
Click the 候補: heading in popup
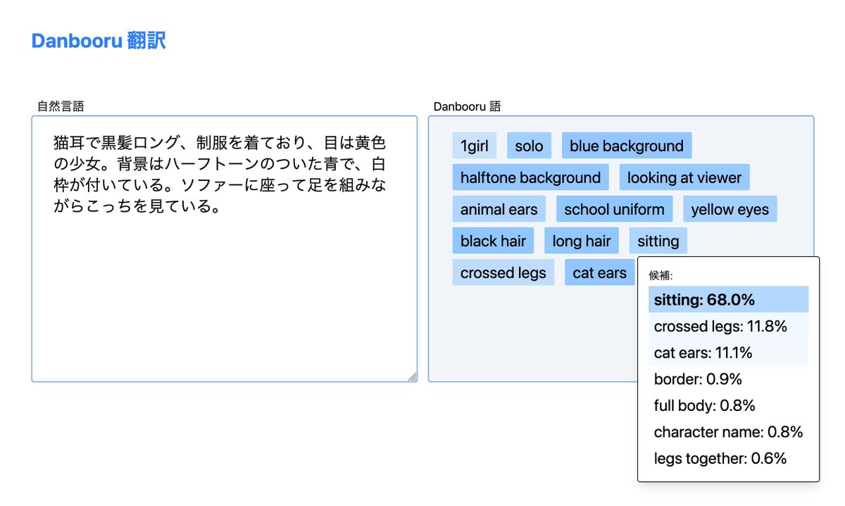[x=661, y=275]
